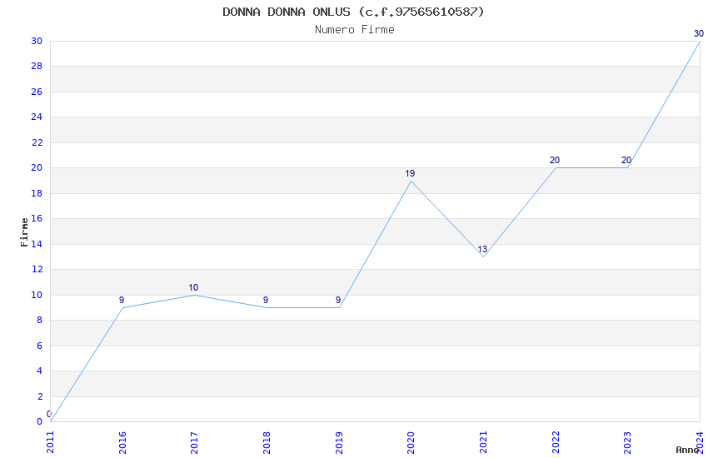
Task: Select the y-axis tick label 6
Action: coord(40,346)
